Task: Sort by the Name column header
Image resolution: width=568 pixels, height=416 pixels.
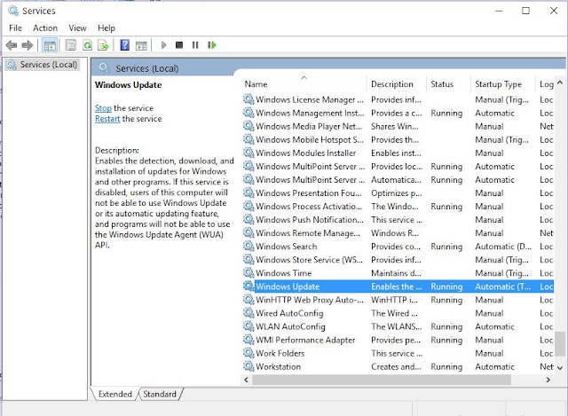Action: (304, 84)
